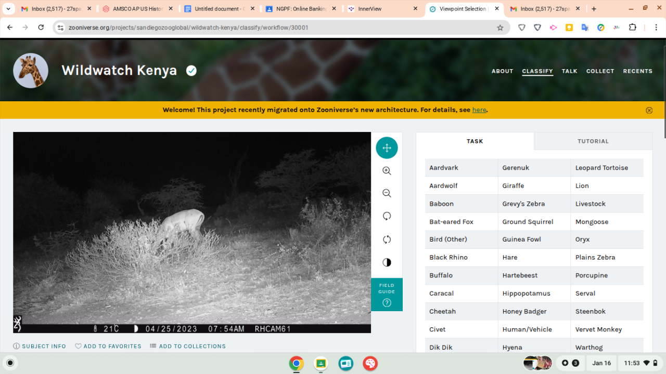This screenshot has height=374, width=666.
Task: Open the Google Translate extension
Action: click(585, 28)
